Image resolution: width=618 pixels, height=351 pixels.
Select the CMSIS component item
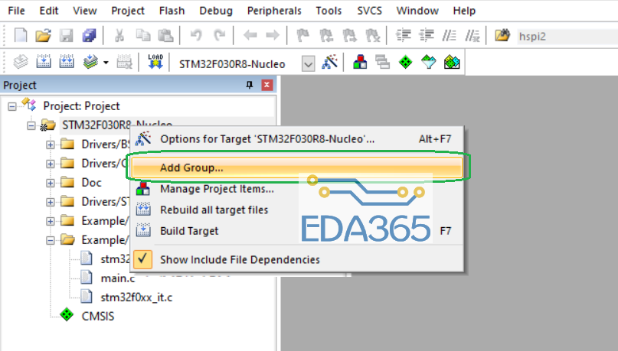click(98, 316)
